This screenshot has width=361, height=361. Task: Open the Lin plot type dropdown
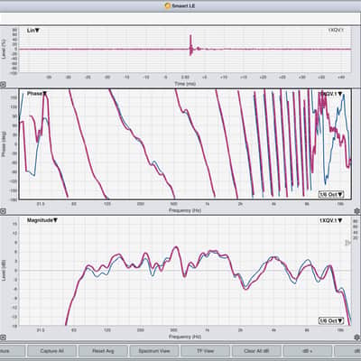[33, 31]
